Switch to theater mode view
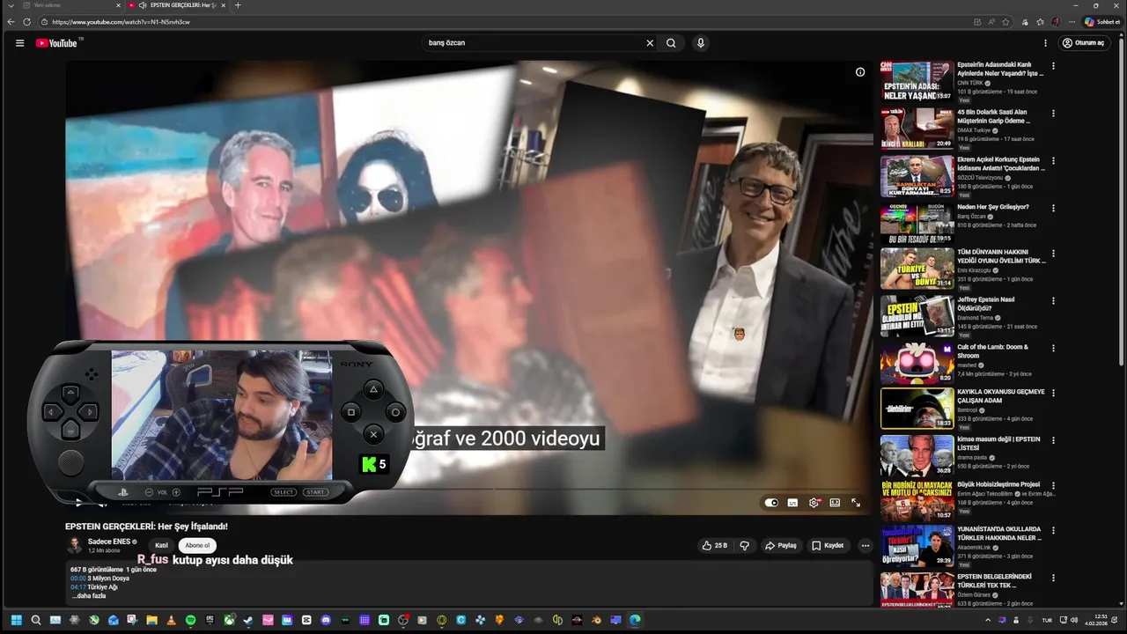 835,503
